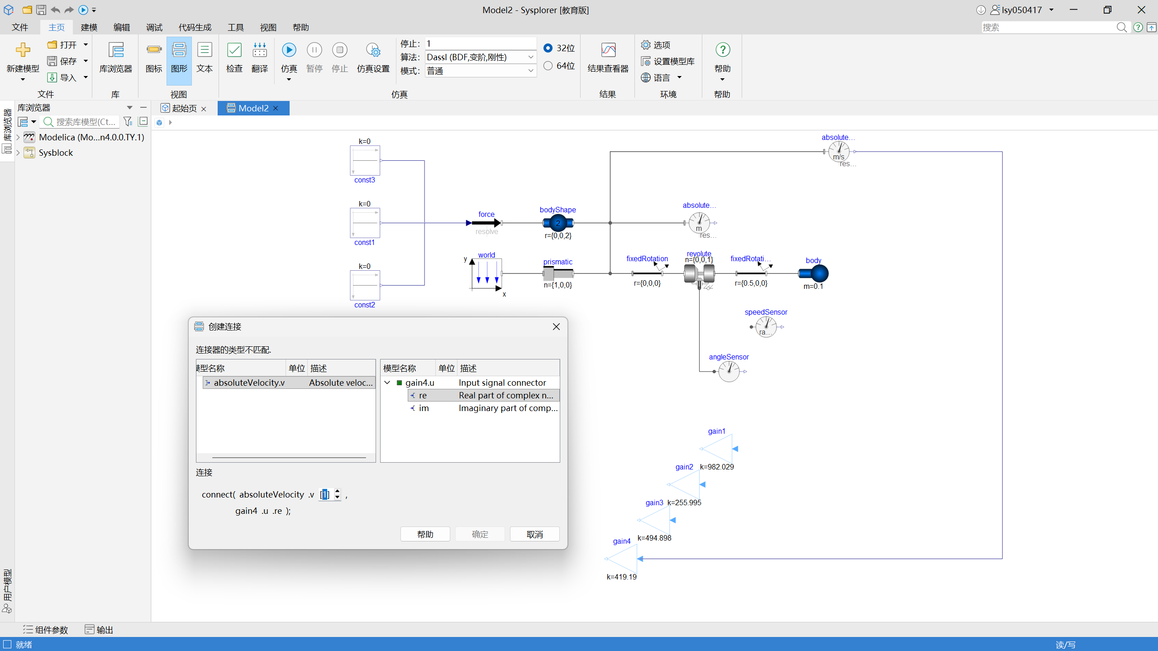Open the 模式 mode dropdown

pos(531,71)
